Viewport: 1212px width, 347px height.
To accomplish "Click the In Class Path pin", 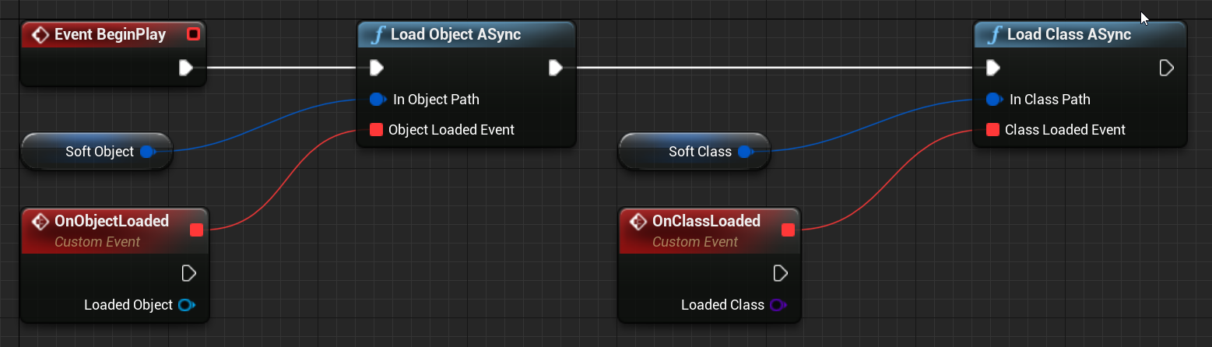I will click(994, 100).
